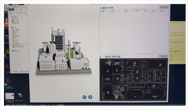Open the IP Camera Viewer desktop icon
Image resolution: width=188 pixels, height=110 pixels.
click(10, 98)
